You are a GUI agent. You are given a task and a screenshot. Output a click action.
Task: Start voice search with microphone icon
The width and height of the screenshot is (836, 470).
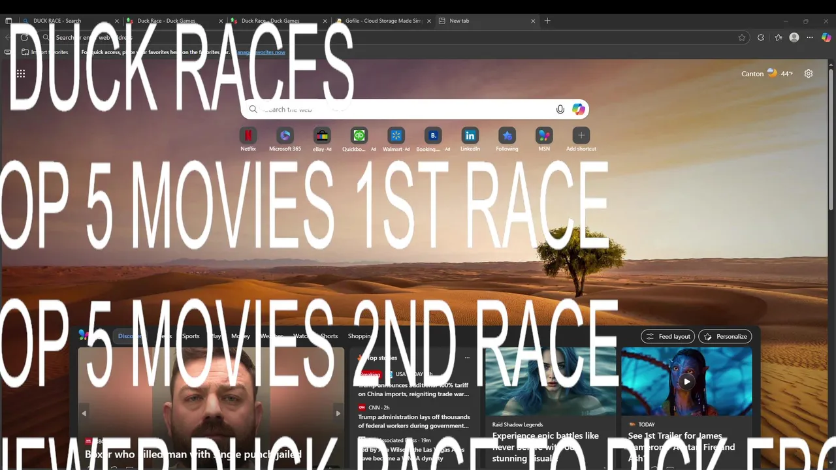pos(560,109)
